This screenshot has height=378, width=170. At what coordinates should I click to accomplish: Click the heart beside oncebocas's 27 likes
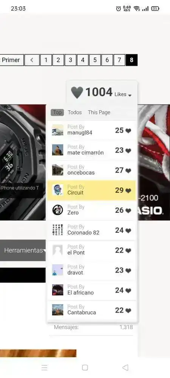pos(128,171)
